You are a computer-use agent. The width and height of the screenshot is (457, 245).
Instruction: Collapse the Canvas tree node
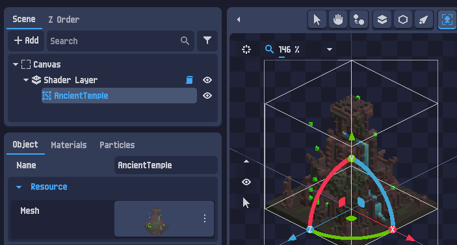click(16, 64)
